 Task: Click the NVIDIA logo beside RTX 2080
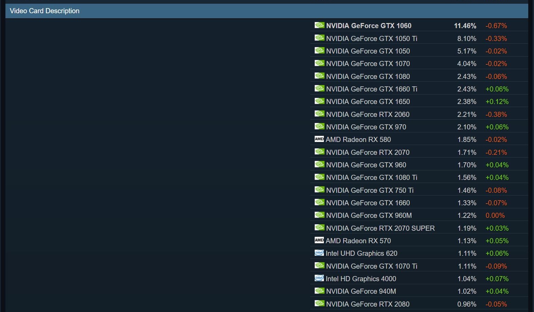click(319, 303)
